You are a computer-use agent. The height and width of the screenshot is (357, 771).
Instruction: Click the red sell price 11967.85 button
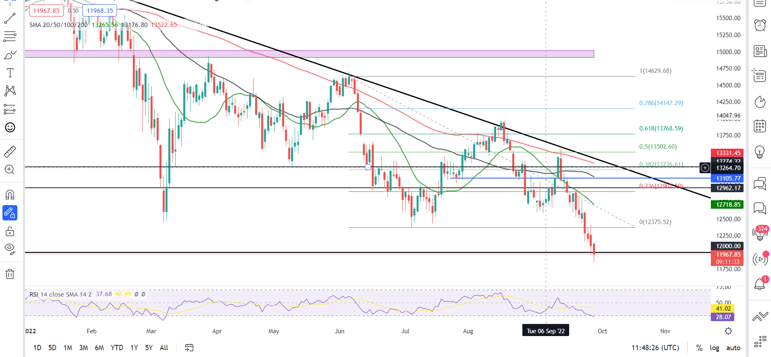46,11
